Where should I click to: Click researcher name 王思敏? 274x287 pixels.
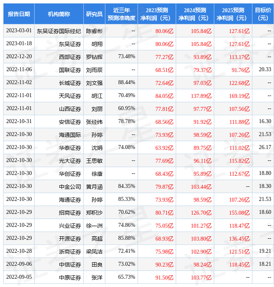[94, 161]
